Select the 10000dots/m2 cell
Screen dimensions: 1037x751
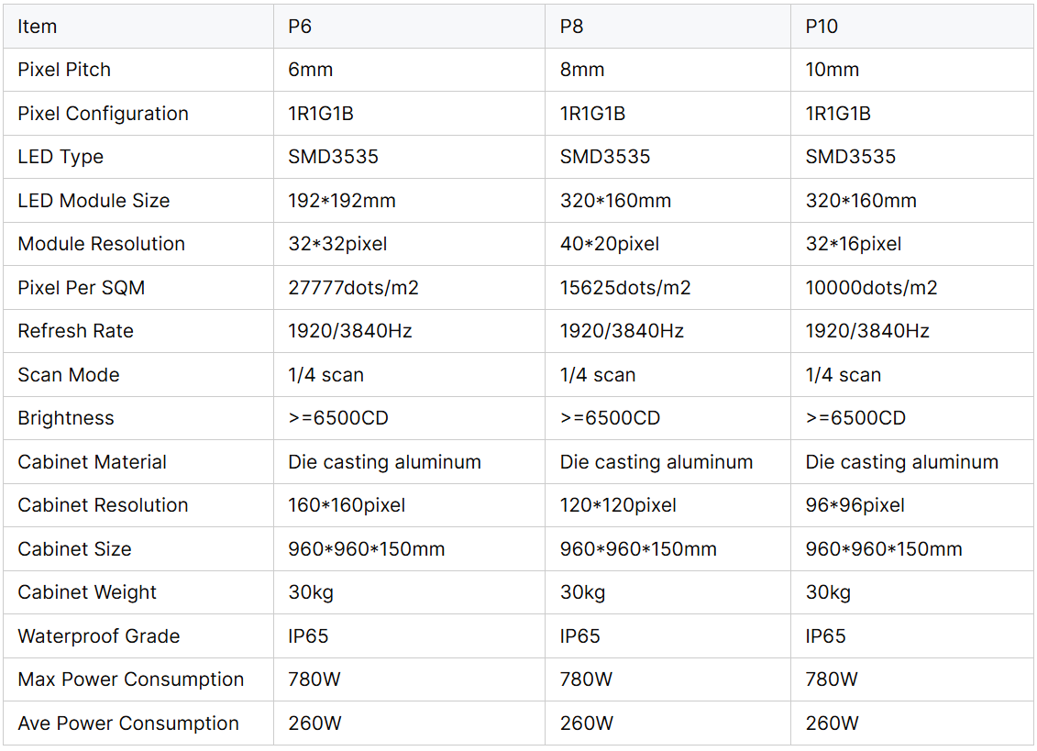pos(871,287)
